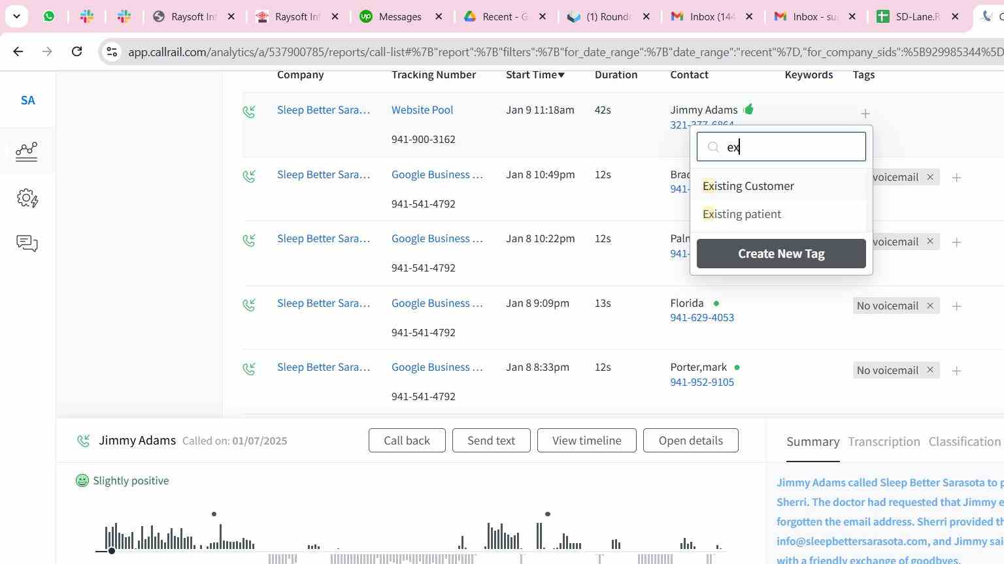Go back to the previous page
The image size is (1004, 564).
(18, 52)
